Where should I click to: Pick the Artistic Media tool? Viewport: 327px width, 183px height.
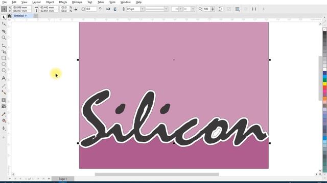4,52
